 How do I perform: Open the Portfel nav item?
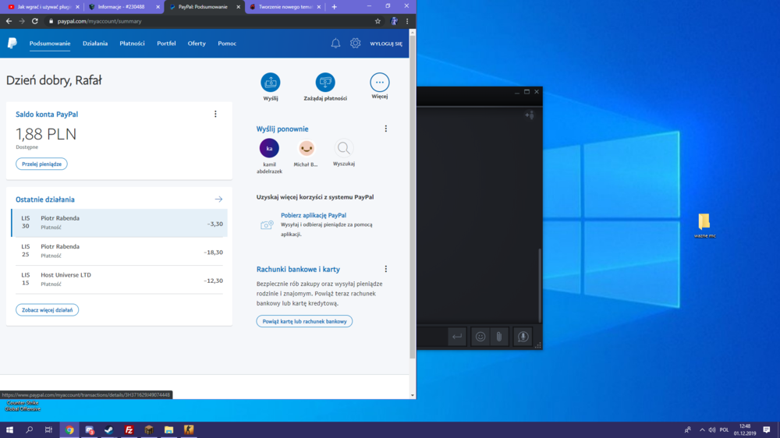click(166, 44)
